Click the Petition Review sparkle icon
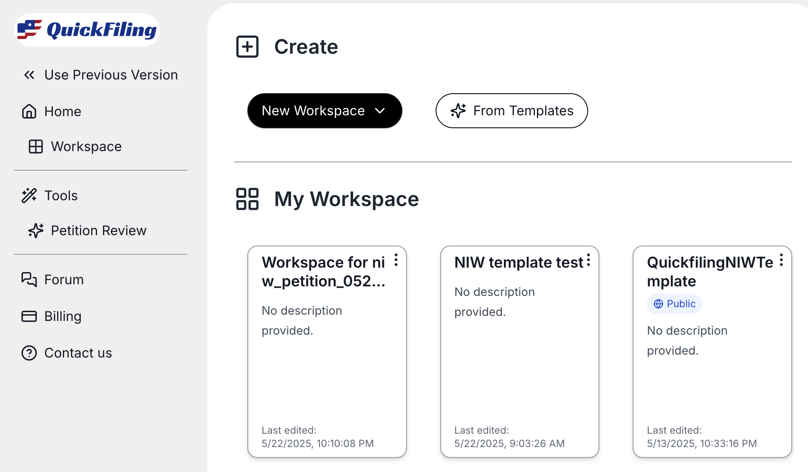This screenshot has height=472, width=808. tap(36, 231)
